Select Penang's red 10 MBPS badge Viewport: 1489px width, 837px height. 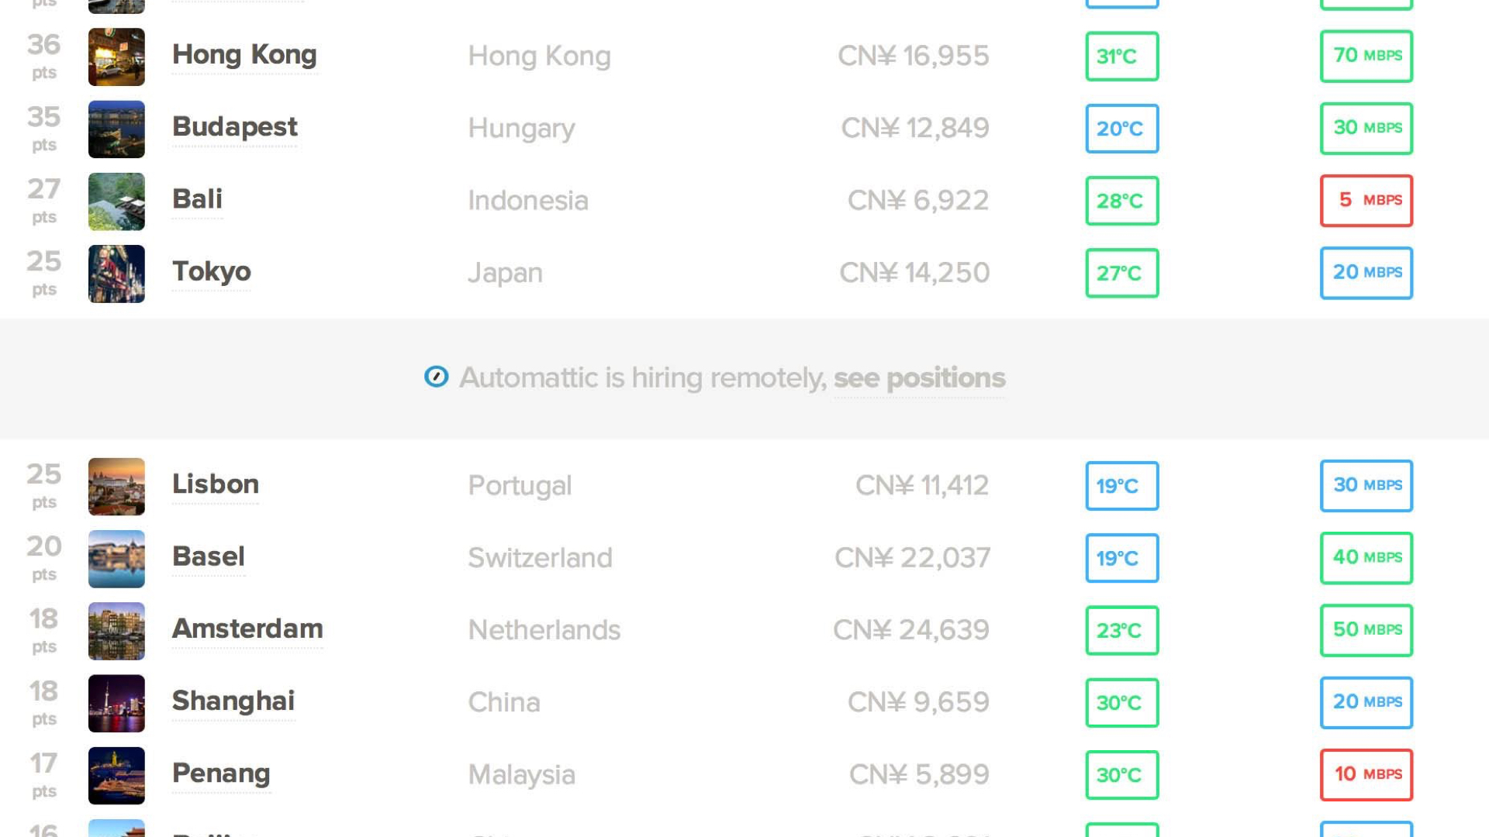pos(1366,774)
